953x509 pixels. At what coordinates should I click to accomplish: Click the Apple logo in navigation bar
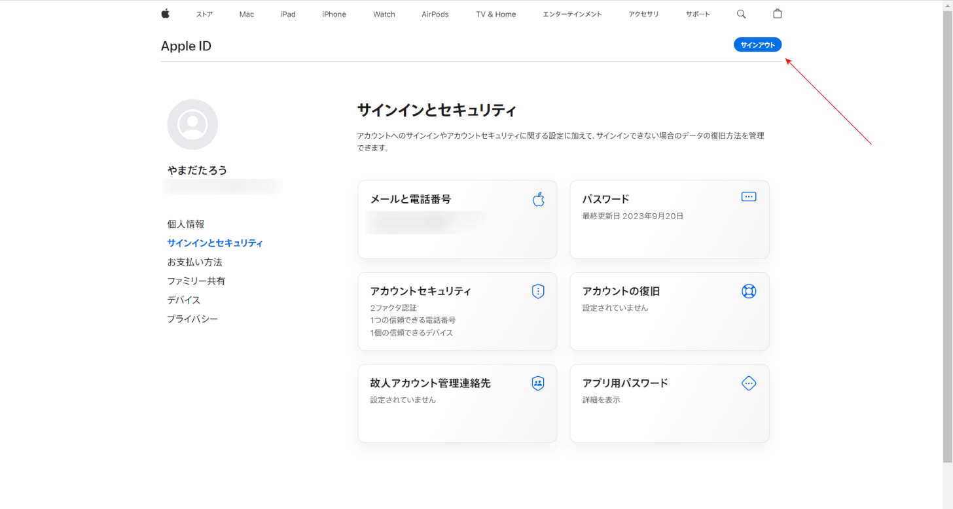tap(165, 14)
